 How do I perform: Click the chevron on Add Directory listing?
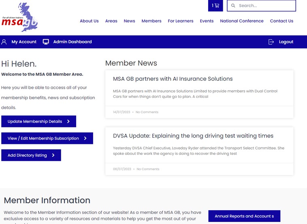53,155
